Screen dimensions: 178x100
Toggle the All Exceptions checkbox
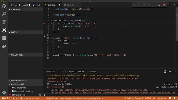coord(13,87)
